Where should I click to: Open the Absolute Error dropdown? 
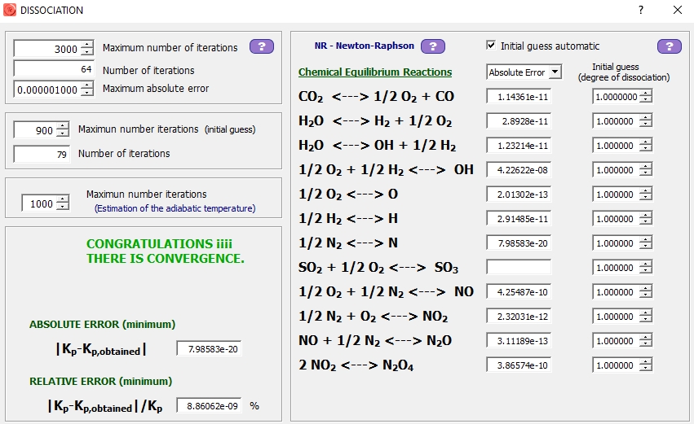point(555,72)
